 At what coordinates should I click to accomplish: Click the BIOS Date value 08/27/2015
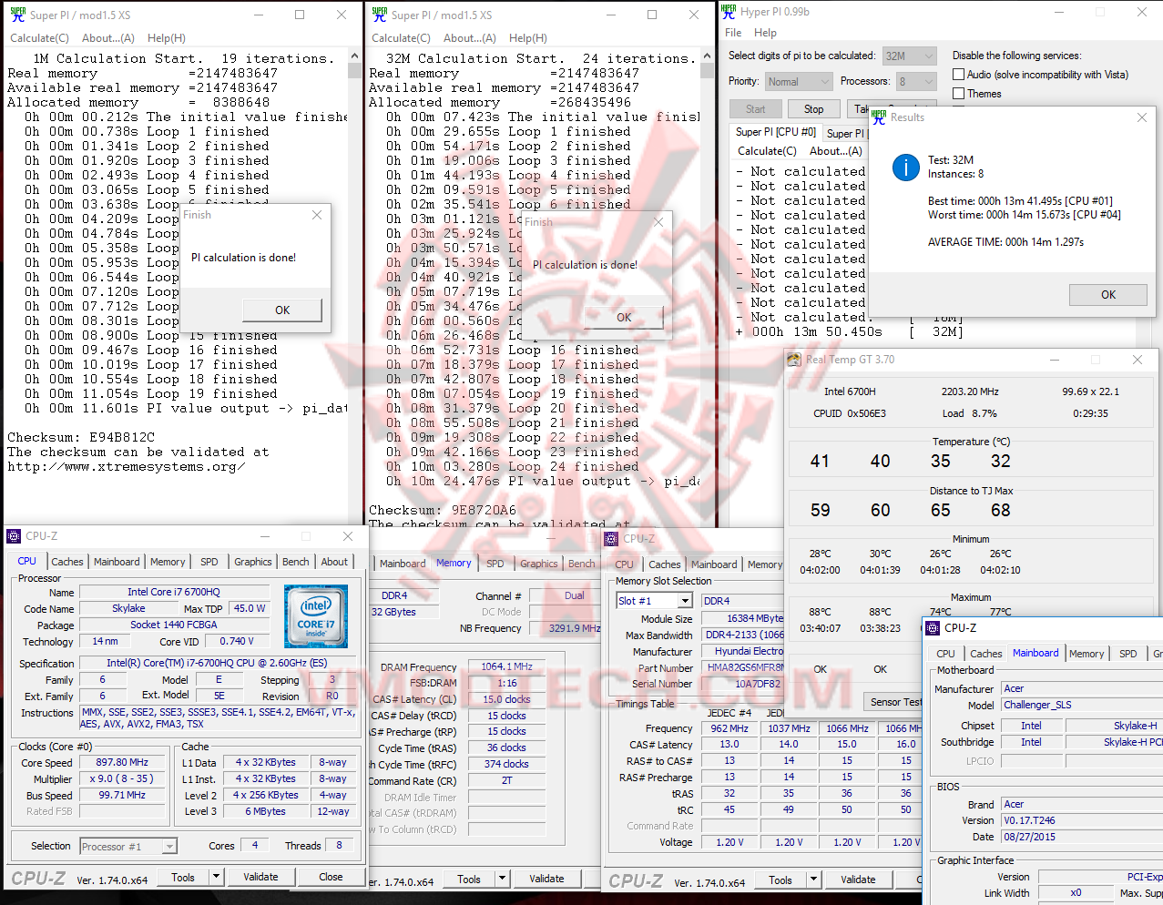[x=1082, y=837]
